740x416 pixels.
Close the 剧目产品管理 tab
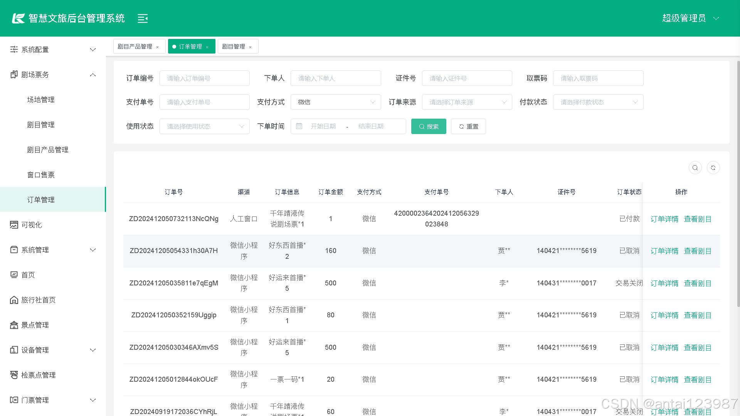coord(158,47)
